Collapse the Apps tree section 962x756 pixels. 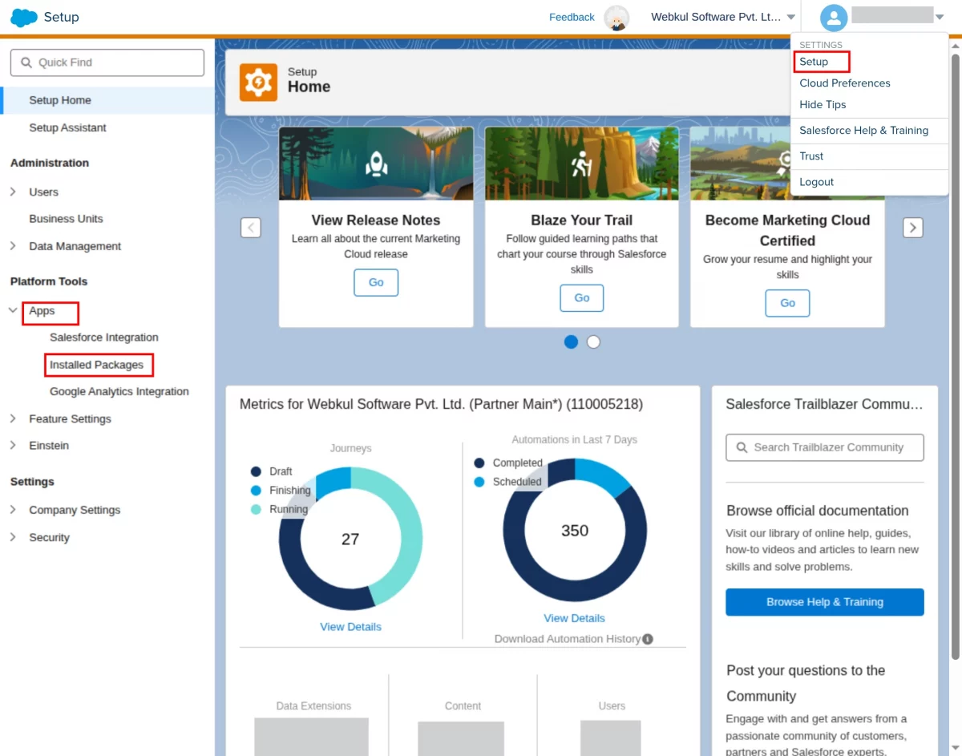tap(13, 310)
